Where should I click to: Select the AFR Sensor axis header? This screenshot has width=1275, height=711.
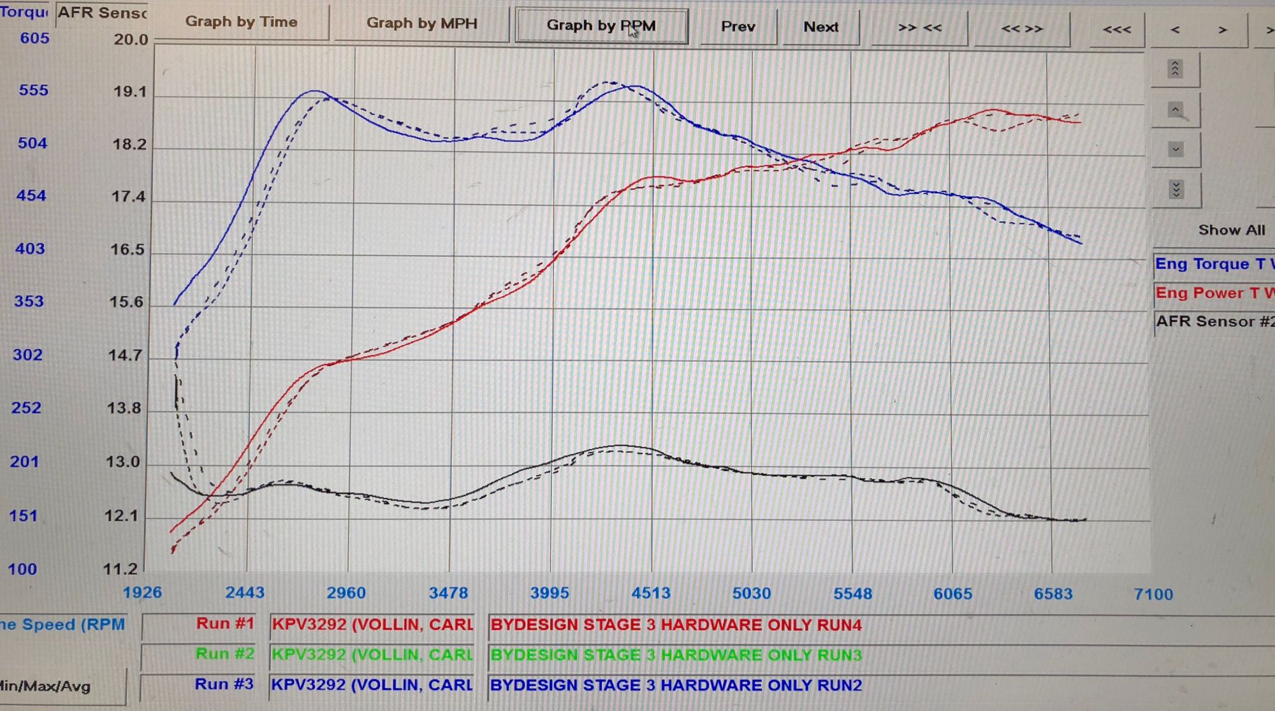click(102, 13)
